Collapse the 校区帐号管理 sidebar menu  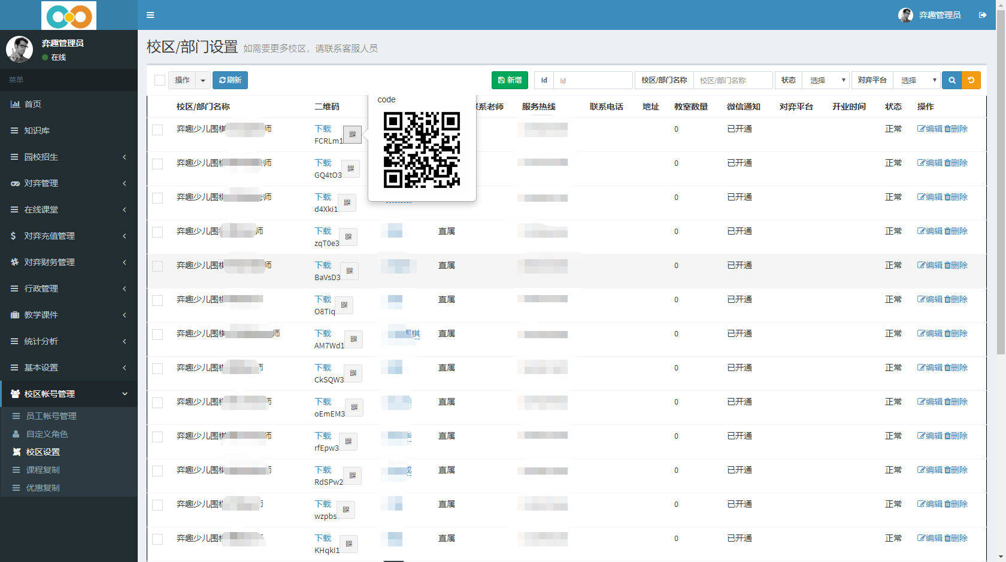point(69,394)
